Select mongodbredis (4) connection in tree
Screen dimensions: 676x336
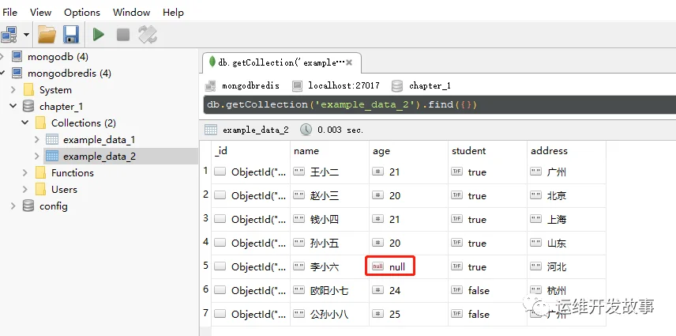69,74
